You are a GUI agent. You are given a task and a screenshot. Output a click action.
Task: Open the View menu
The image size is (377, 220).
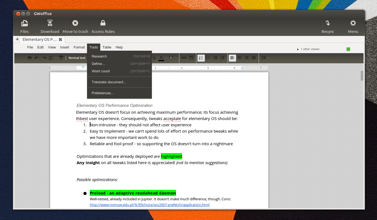(52, 47)
